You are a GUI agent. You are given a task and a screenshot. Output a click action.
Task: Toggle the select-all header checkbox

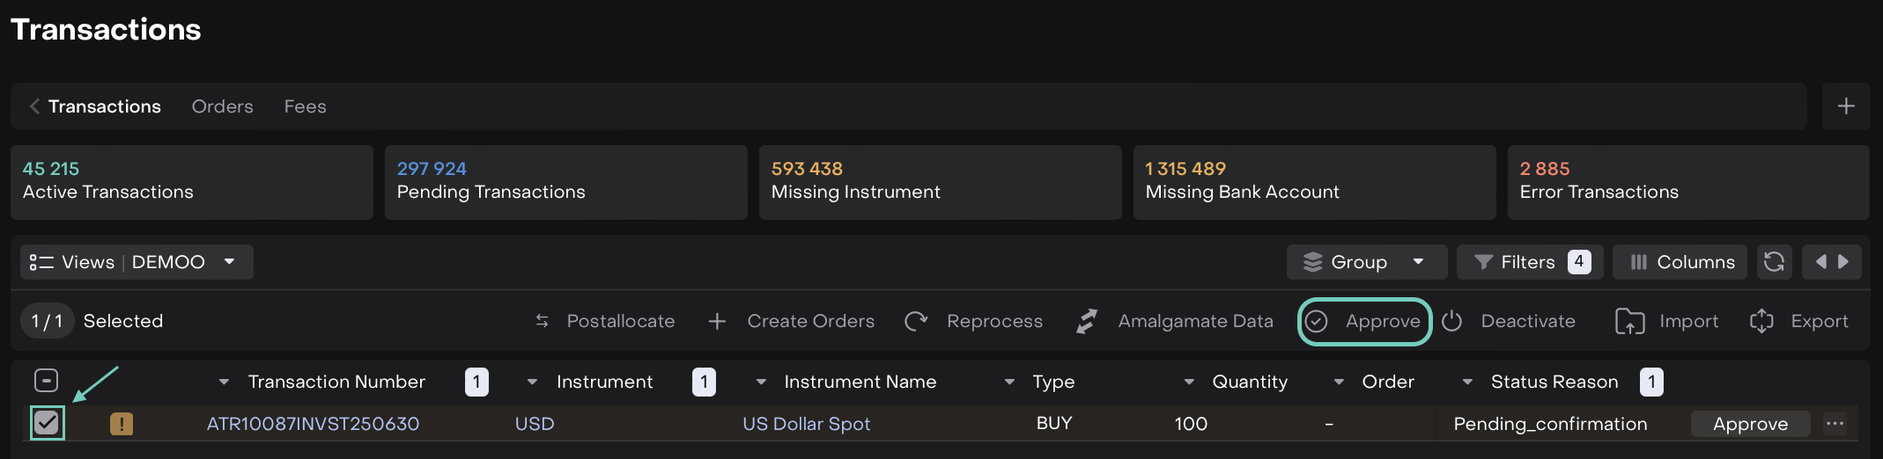pyautogui.click(x=46, y=381)
